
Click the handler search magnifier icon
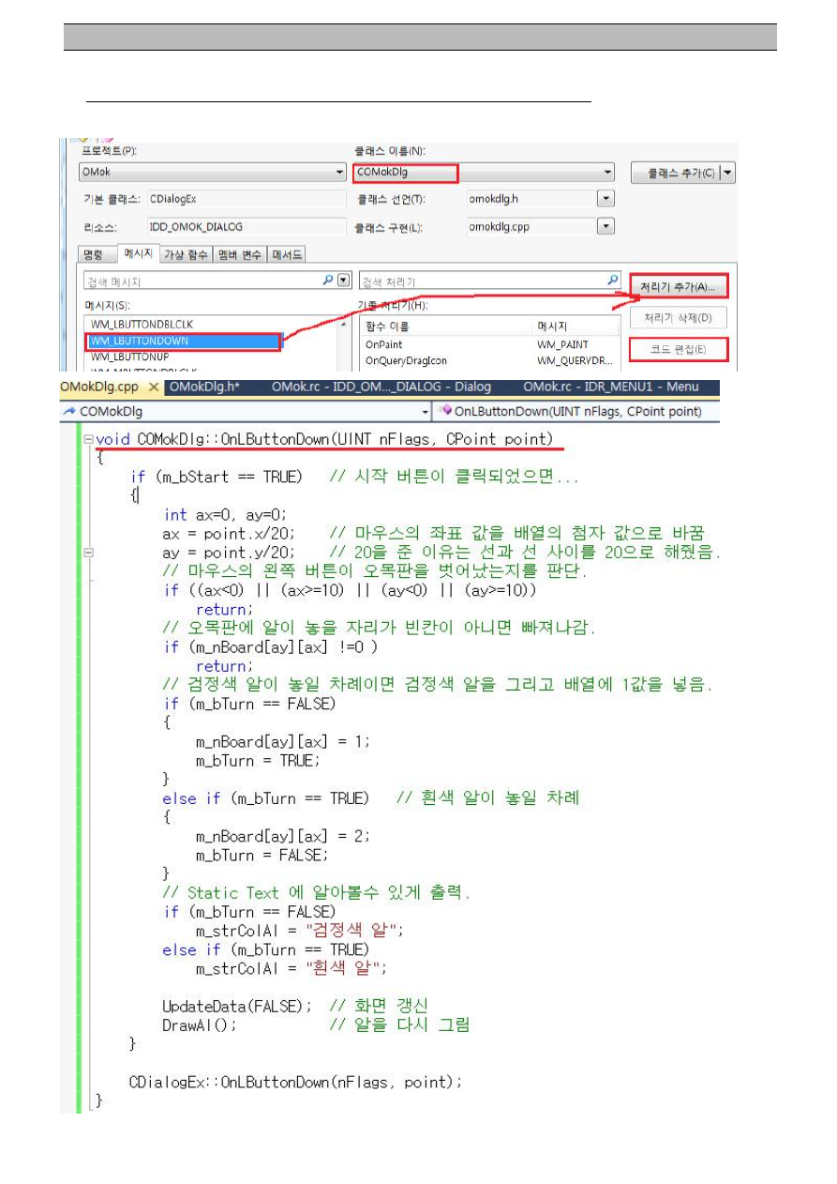tap(613, 281)
